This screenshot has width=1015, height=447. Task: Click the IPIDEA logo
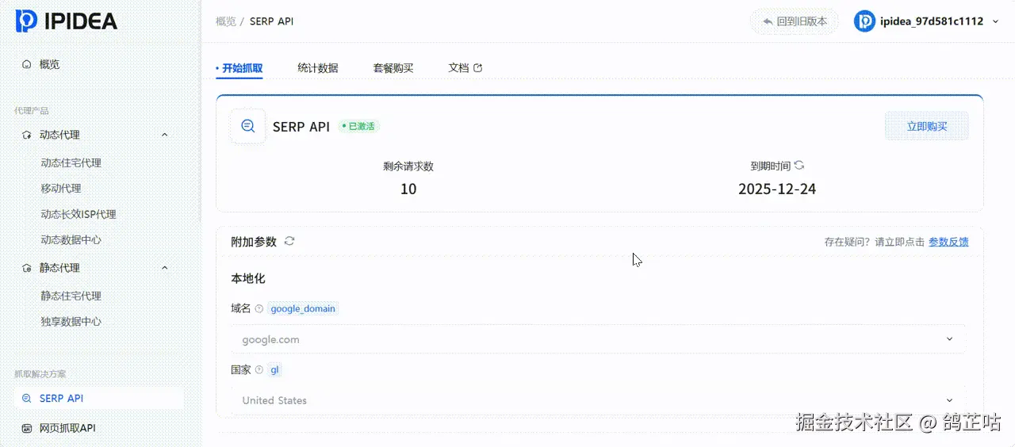click(67, 21)
